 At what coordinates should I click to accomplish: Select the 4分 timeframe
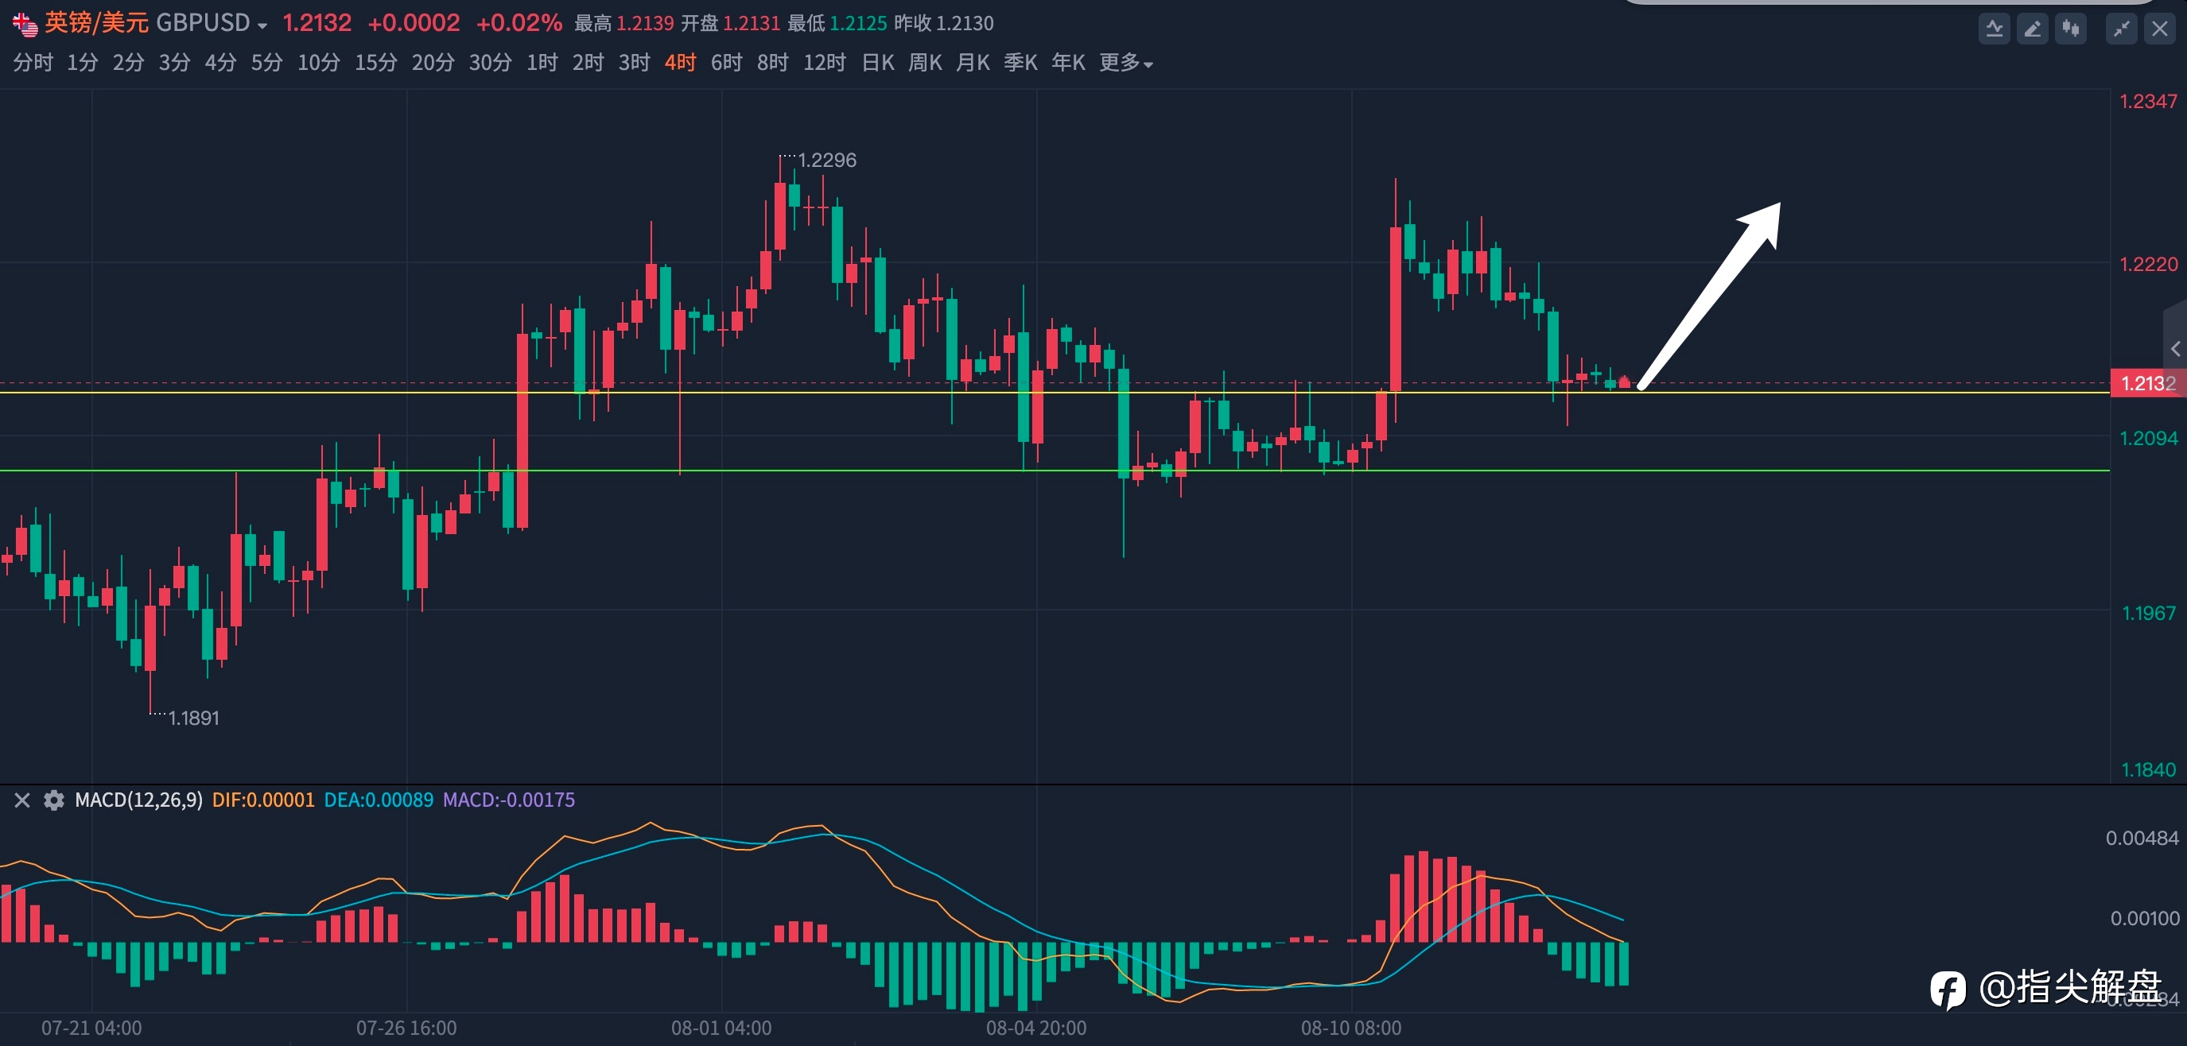(x=219, y=63)
